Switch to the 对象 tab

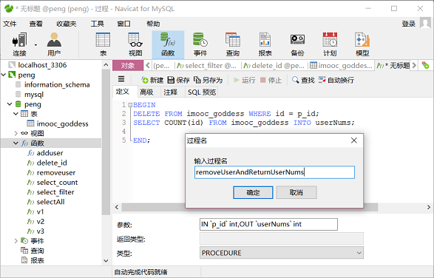[x=128, y=66]
